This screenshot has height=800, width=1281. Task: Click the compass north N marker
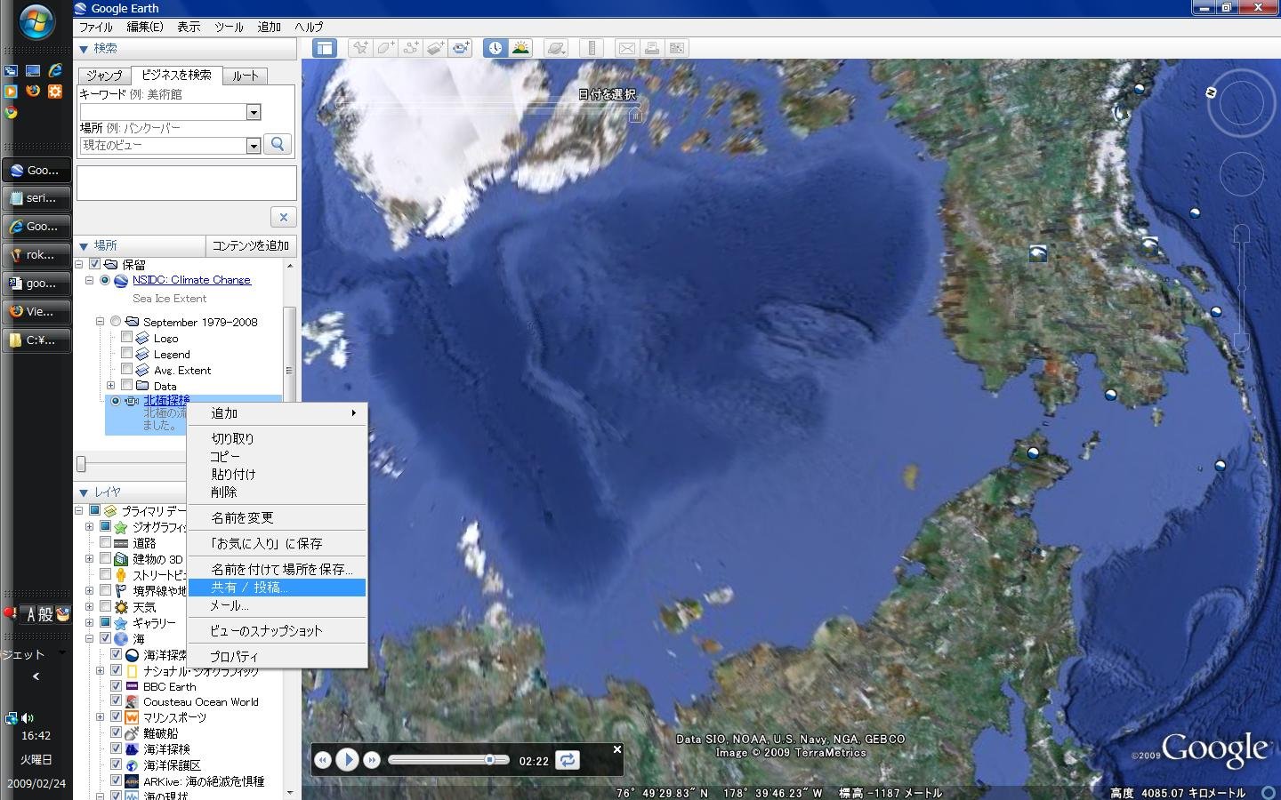[1211, 92]
